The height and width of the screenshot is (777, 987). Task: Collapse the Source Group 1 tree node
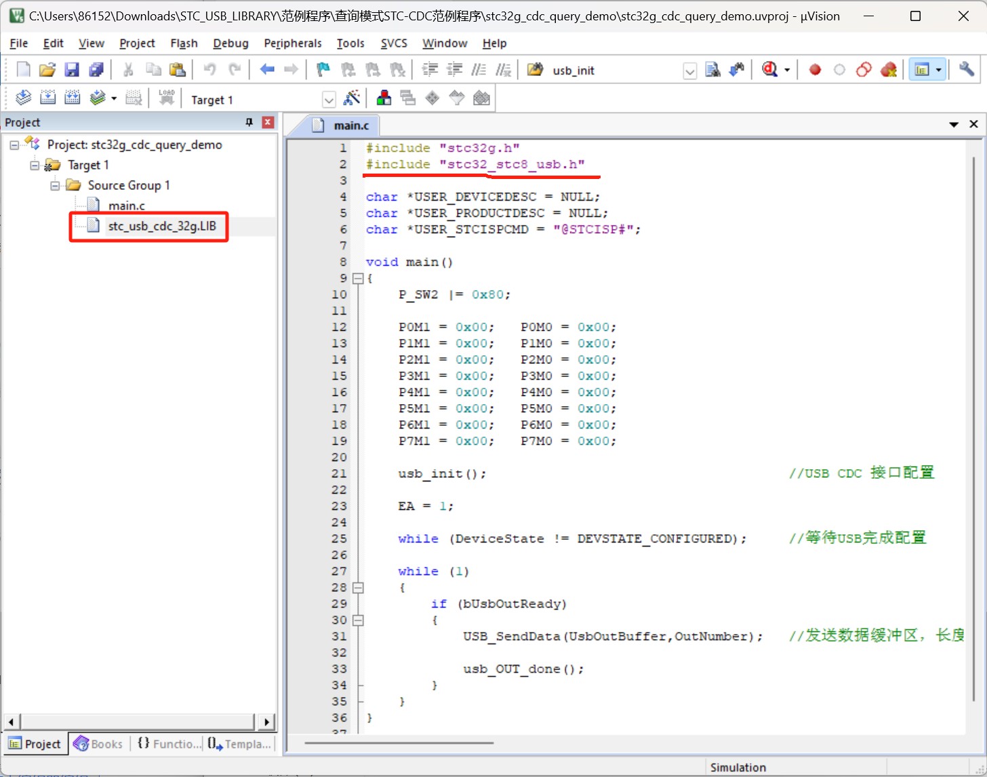(x=55, y=186)
